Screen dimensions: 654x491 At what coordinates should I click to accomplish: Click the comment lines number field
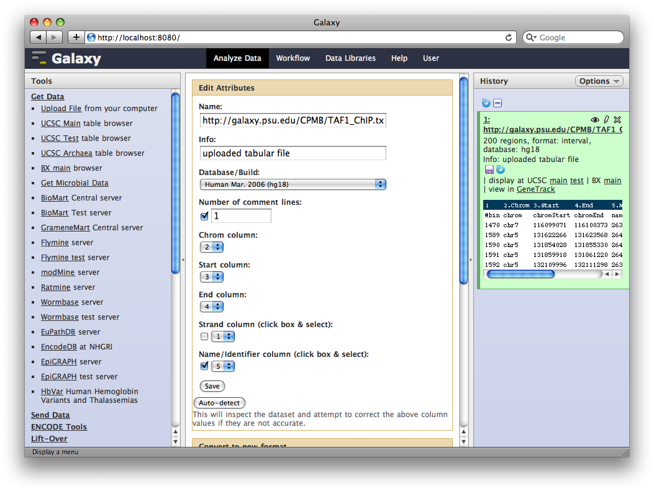pyautogui.click(x=241, y=216)
